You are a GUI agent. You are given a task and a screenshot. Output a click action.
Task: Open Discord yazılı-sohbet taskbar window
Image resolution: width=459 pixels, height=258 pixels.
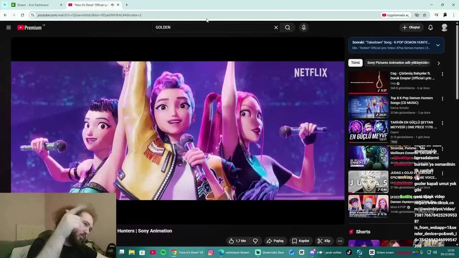click(326, 253)
